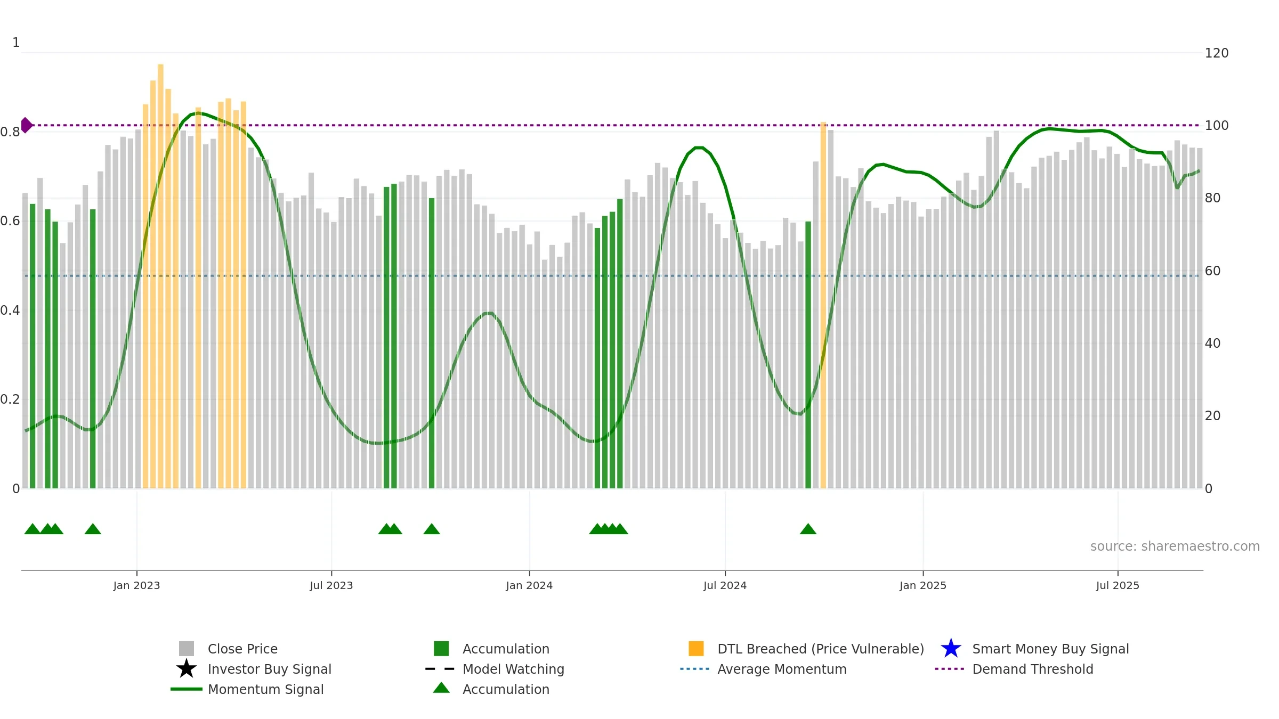This screenshot has height=719, width=1279.
Task: Click the green Accumulation square swatch
Action: 441,649
